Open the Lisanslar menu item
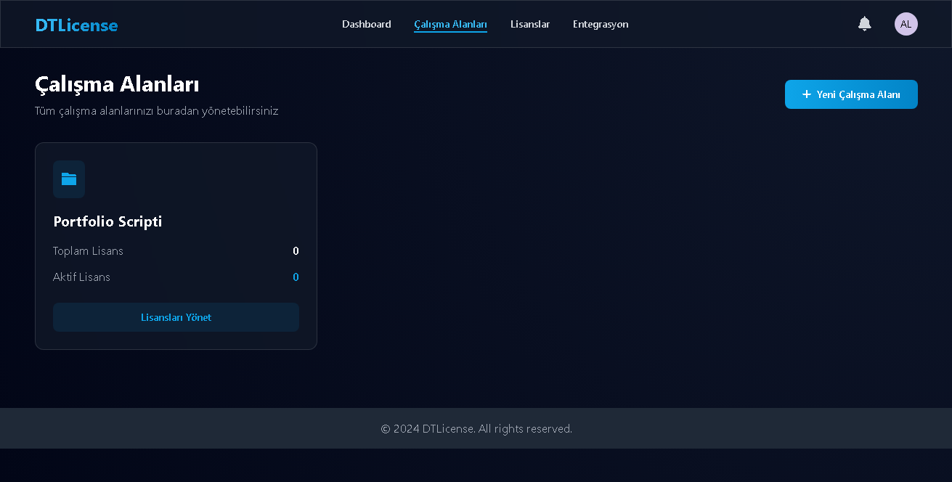 pos(530,24)
